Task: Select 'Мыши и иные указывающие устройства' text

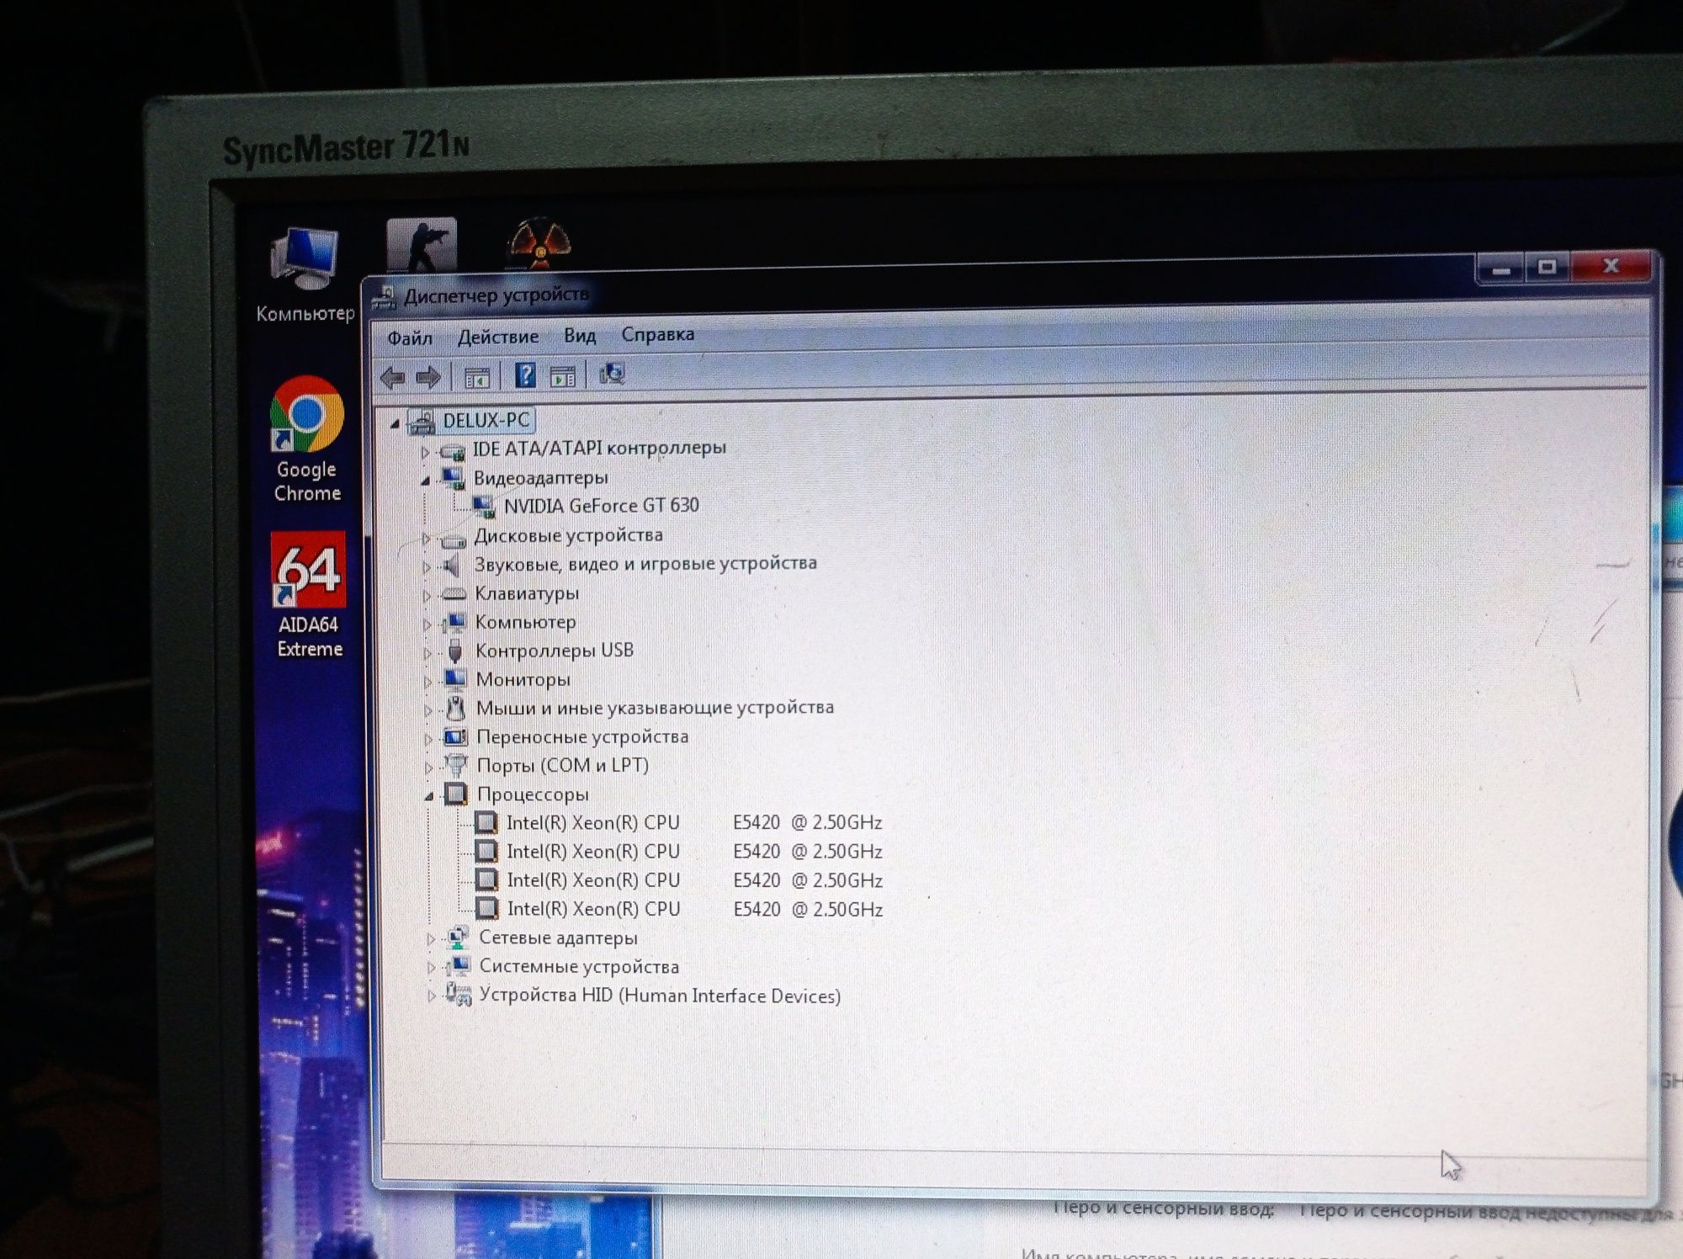Action: click(655, 708)
